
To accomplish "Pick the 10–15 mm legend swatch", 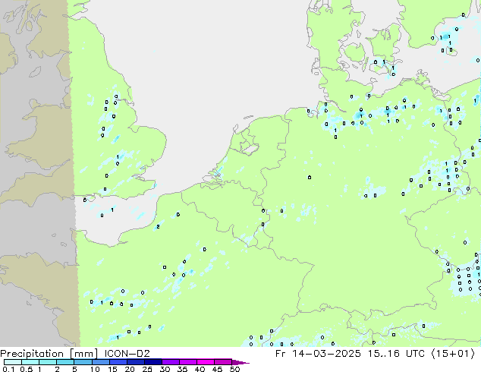I will (100, 362).
